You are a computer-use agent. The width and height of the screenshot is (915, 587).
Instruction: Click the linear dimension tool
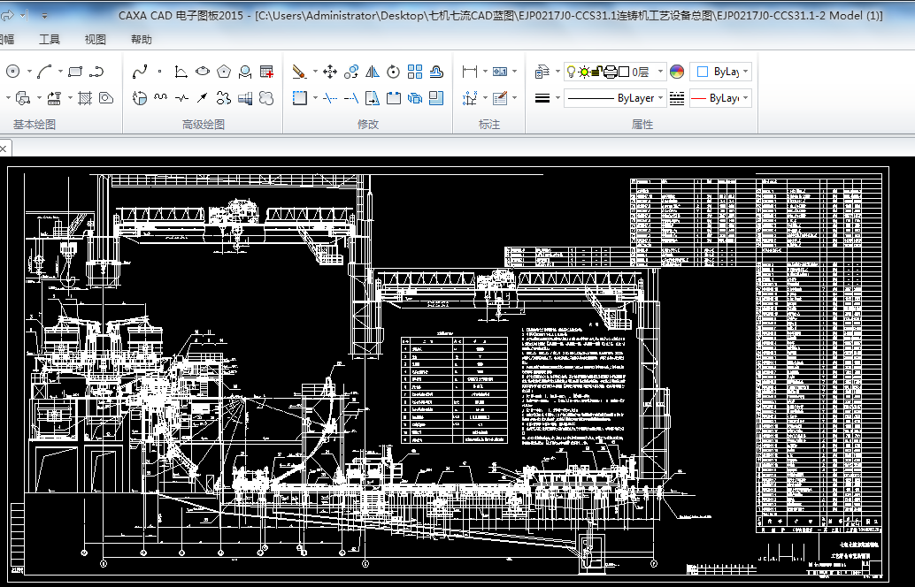(470, 72)
